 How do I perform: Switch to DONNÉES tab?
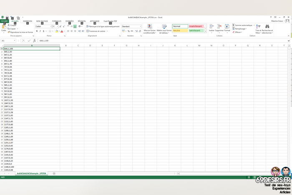click(x=70, y=21)
